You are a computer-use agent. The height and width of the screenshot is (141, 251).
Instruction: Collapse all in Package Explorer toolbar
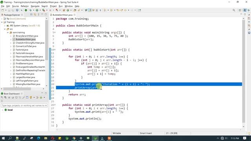(31, 15)
